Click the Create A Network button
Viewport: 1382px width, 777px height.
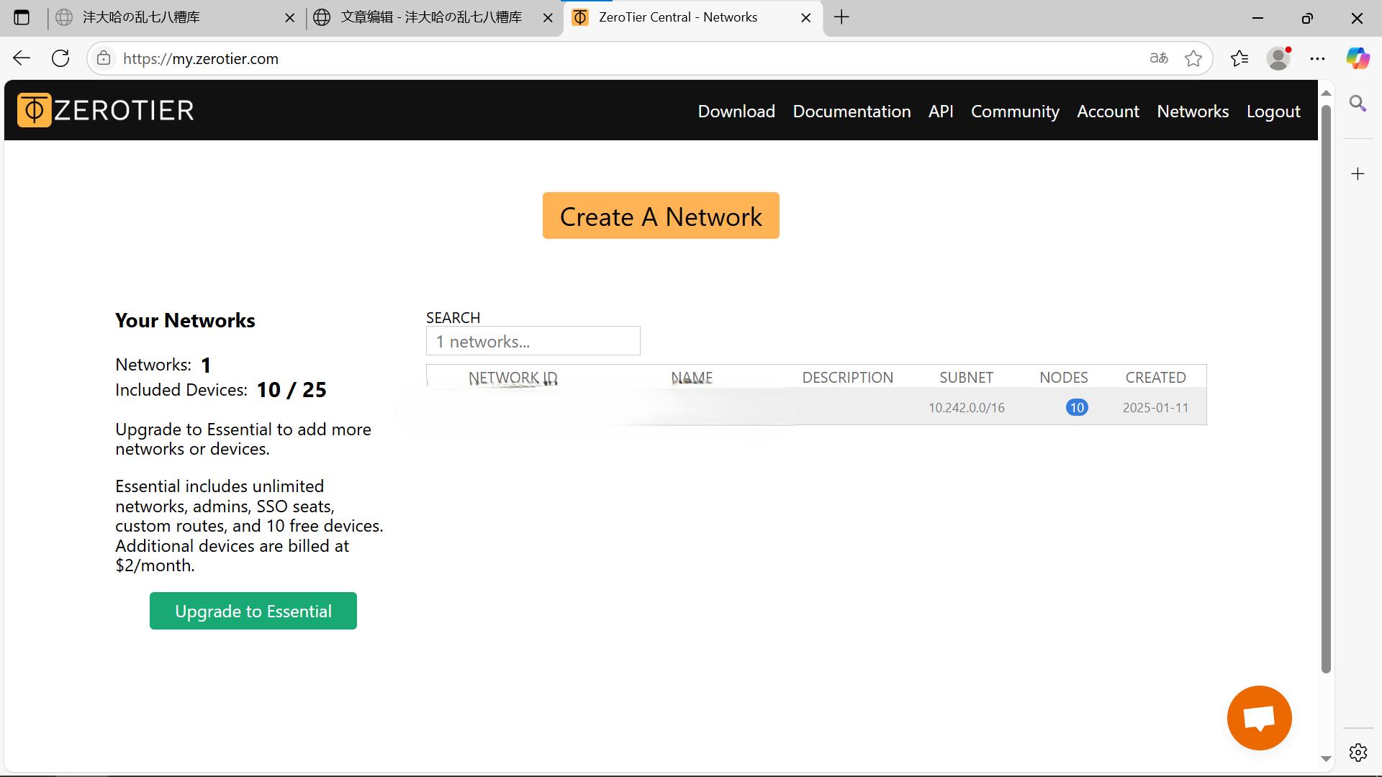(x=661, y=216)
